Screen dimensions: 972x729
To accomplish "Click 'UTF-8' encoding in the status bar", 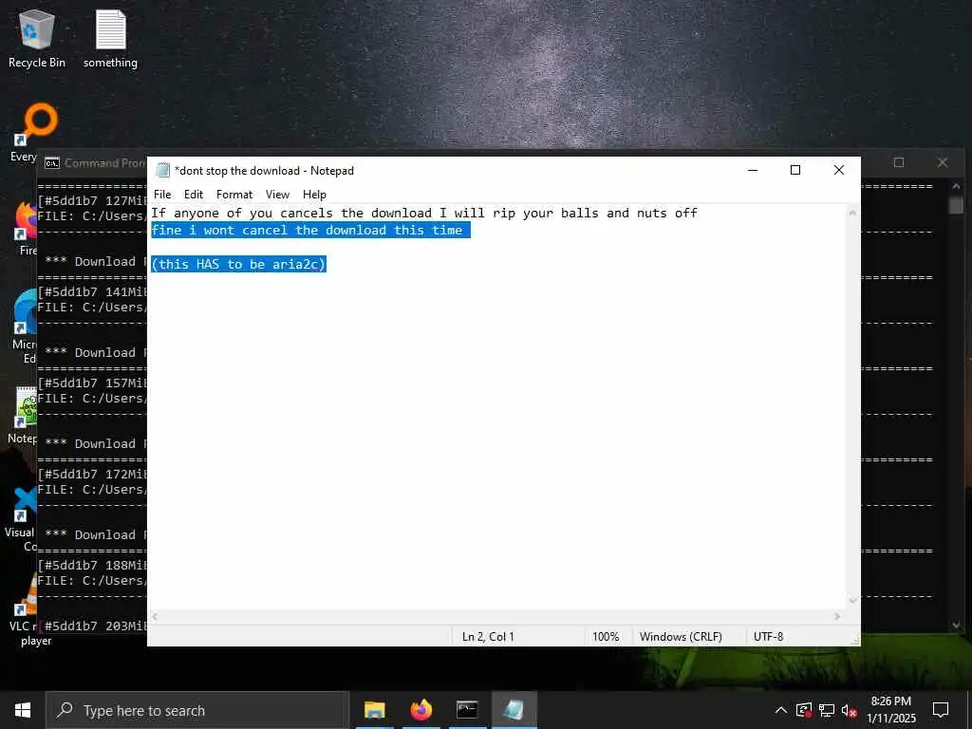I will pos(768,637).
